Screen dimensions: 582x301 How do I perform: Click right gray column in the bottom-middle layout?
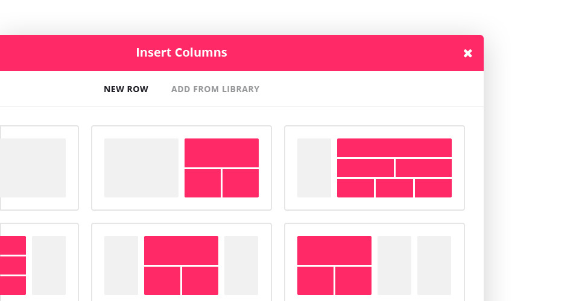click(241, 265)
